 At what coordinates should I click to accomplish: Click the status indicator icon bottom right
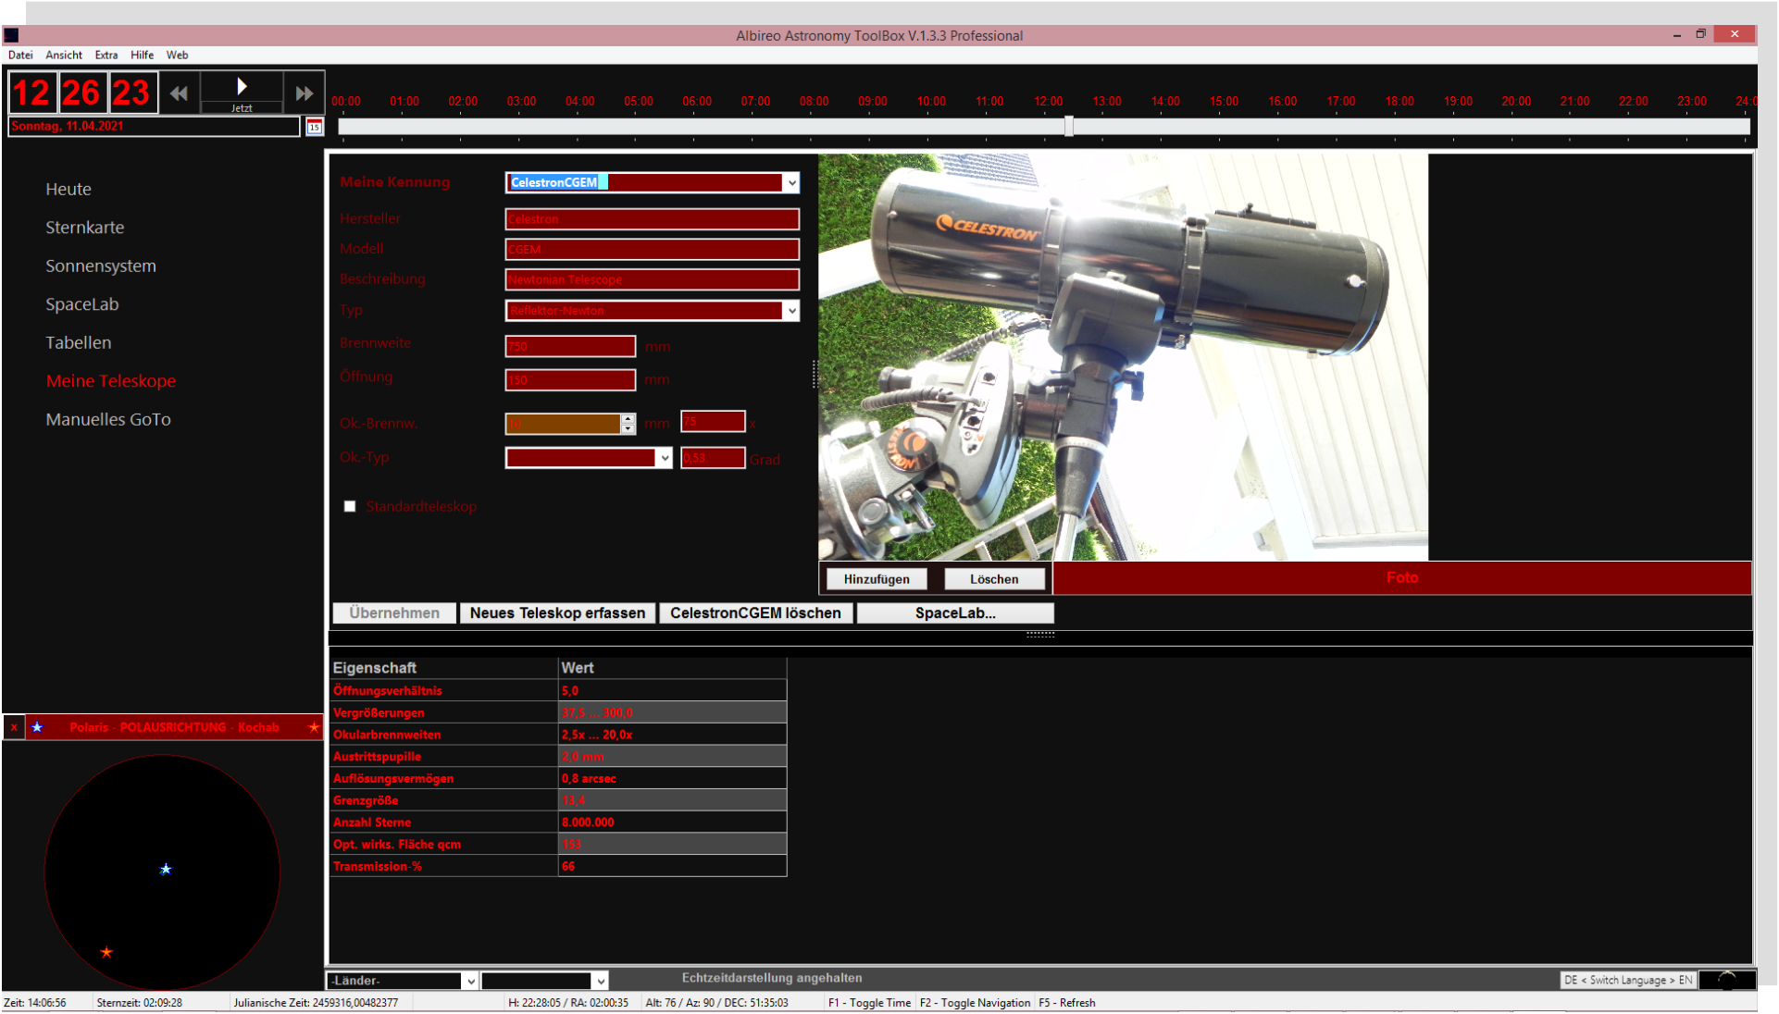[x=1726, y=980]
